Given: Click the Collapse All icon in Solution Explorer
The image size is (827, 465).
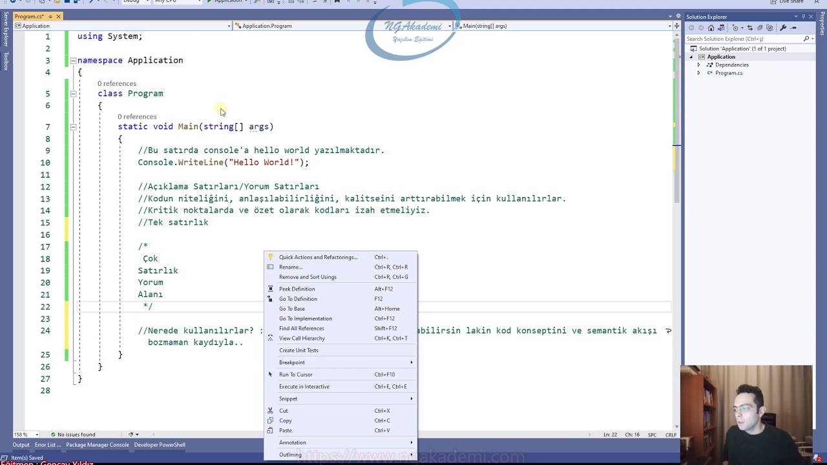Looking at the screenshot, I should [x=760, y=28].
